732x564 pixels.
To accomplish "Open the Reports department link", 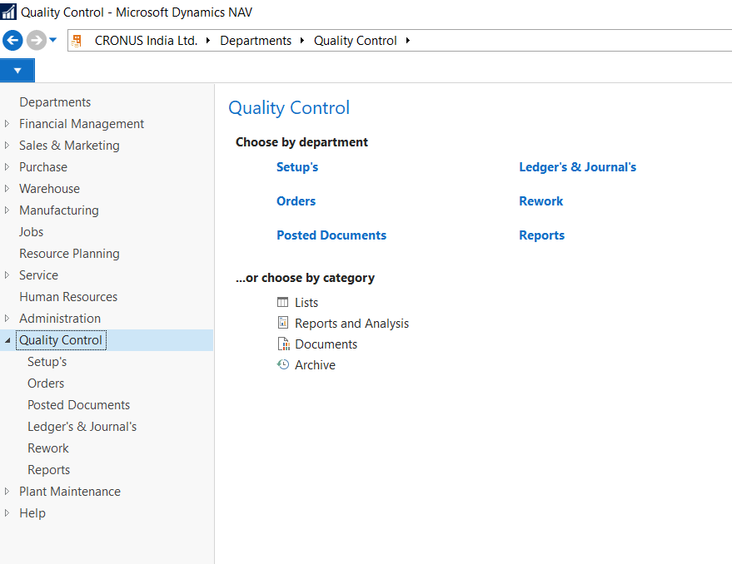I will click(541, 235).
